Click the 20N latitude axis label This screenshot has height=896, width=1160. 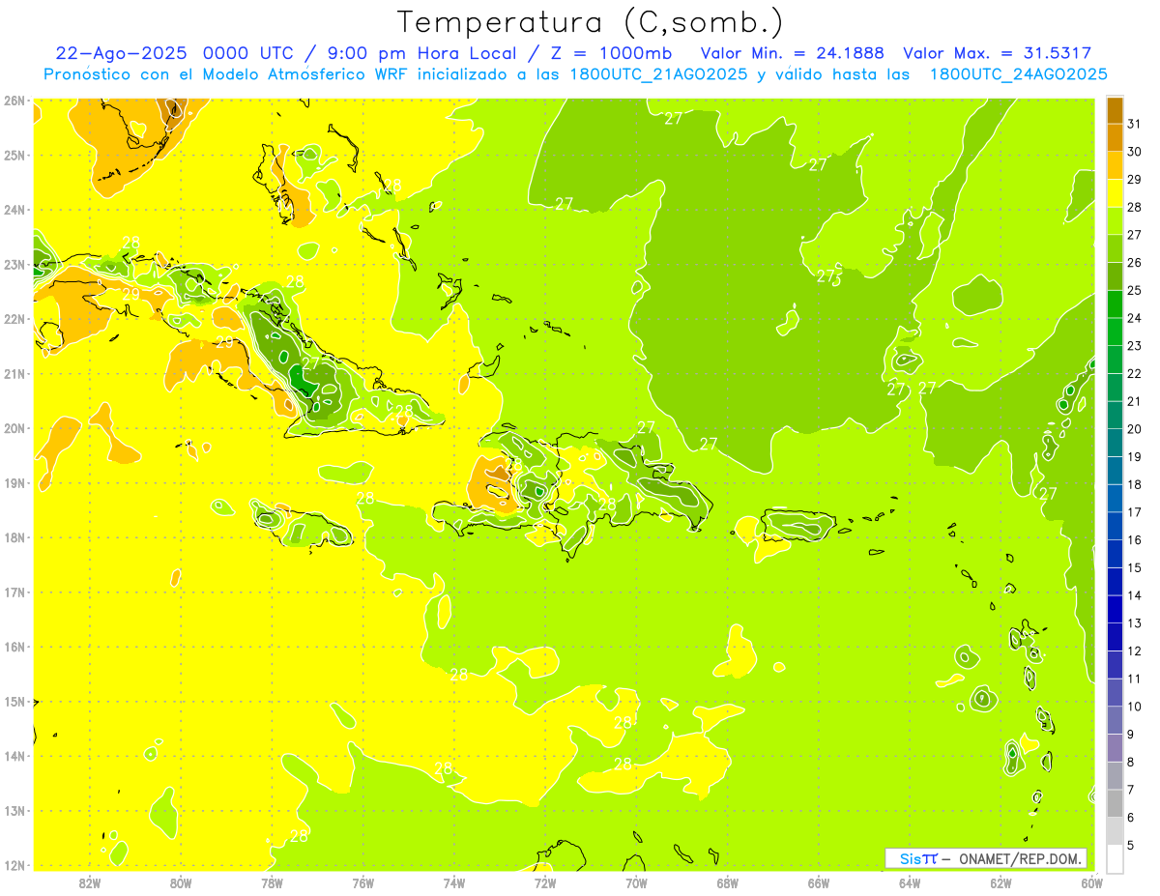pyautogui.click(x=14, y=428)
